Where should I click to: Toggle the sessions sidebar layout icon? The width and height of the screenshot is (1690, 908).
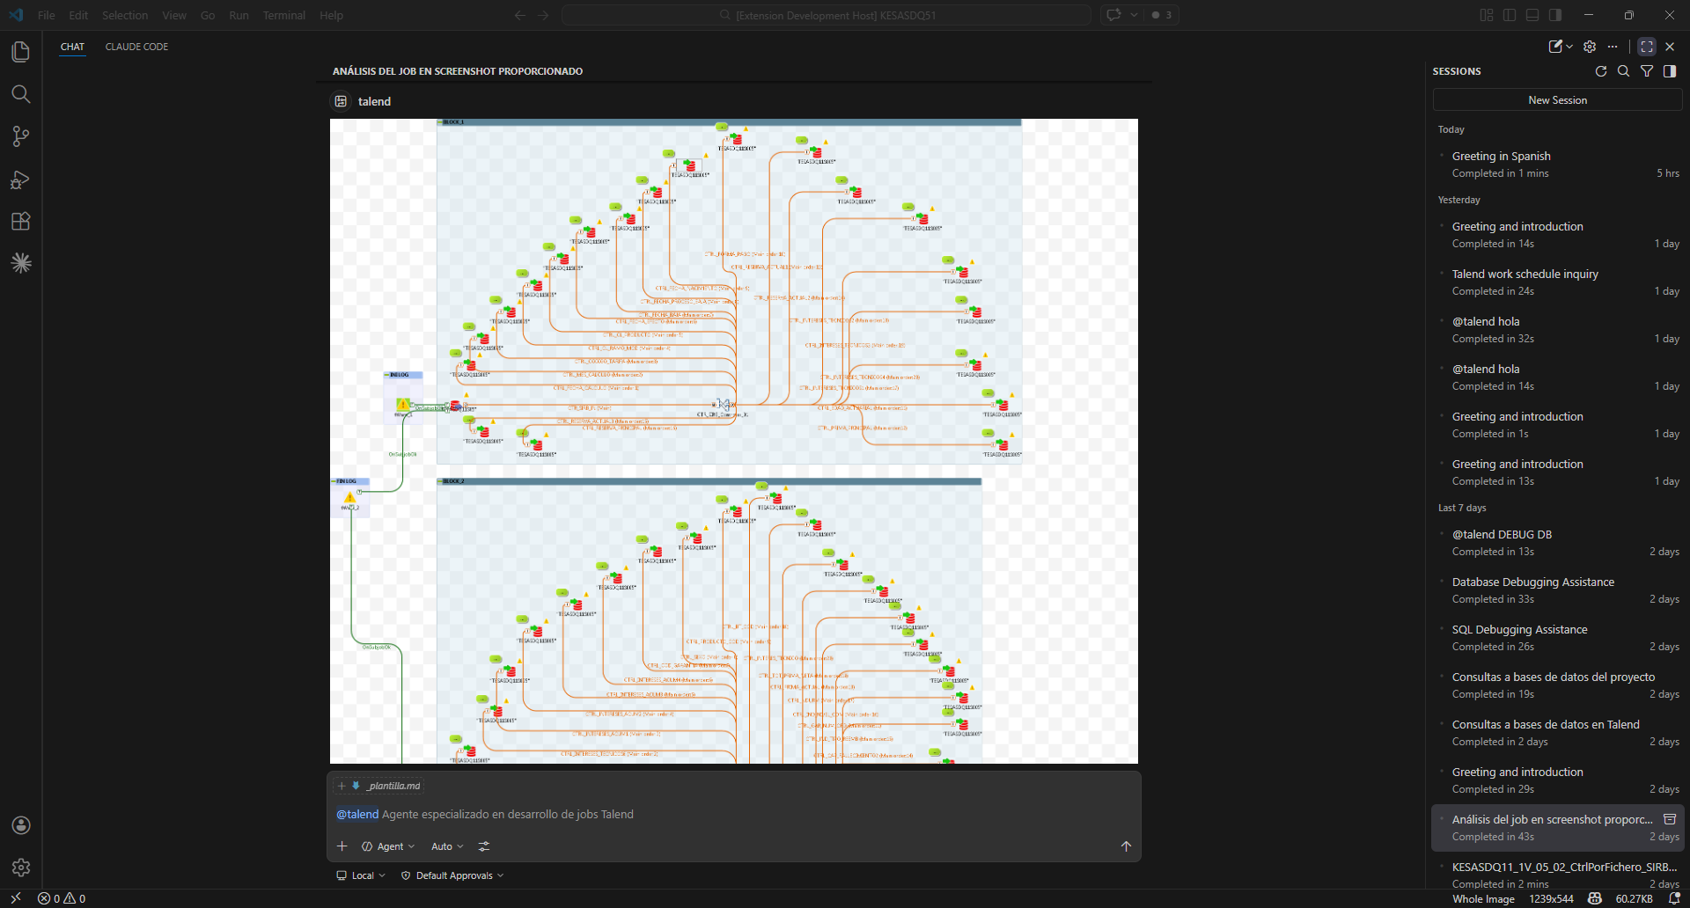[1670, 71]
